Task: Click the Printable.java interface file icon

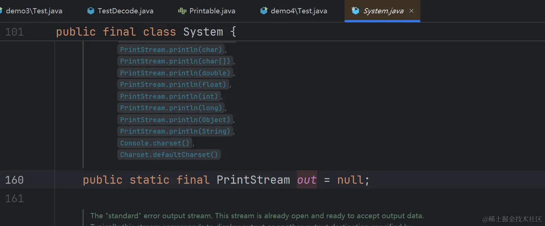Action: coord(182,11)
